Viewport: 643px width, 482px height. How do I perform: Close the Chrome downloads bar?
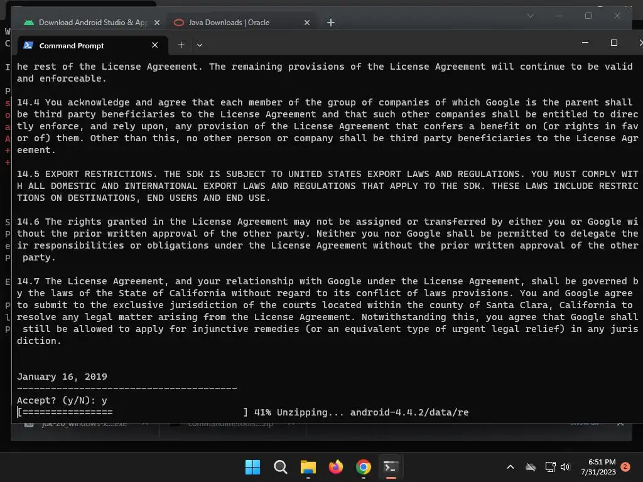coord(620,424)
